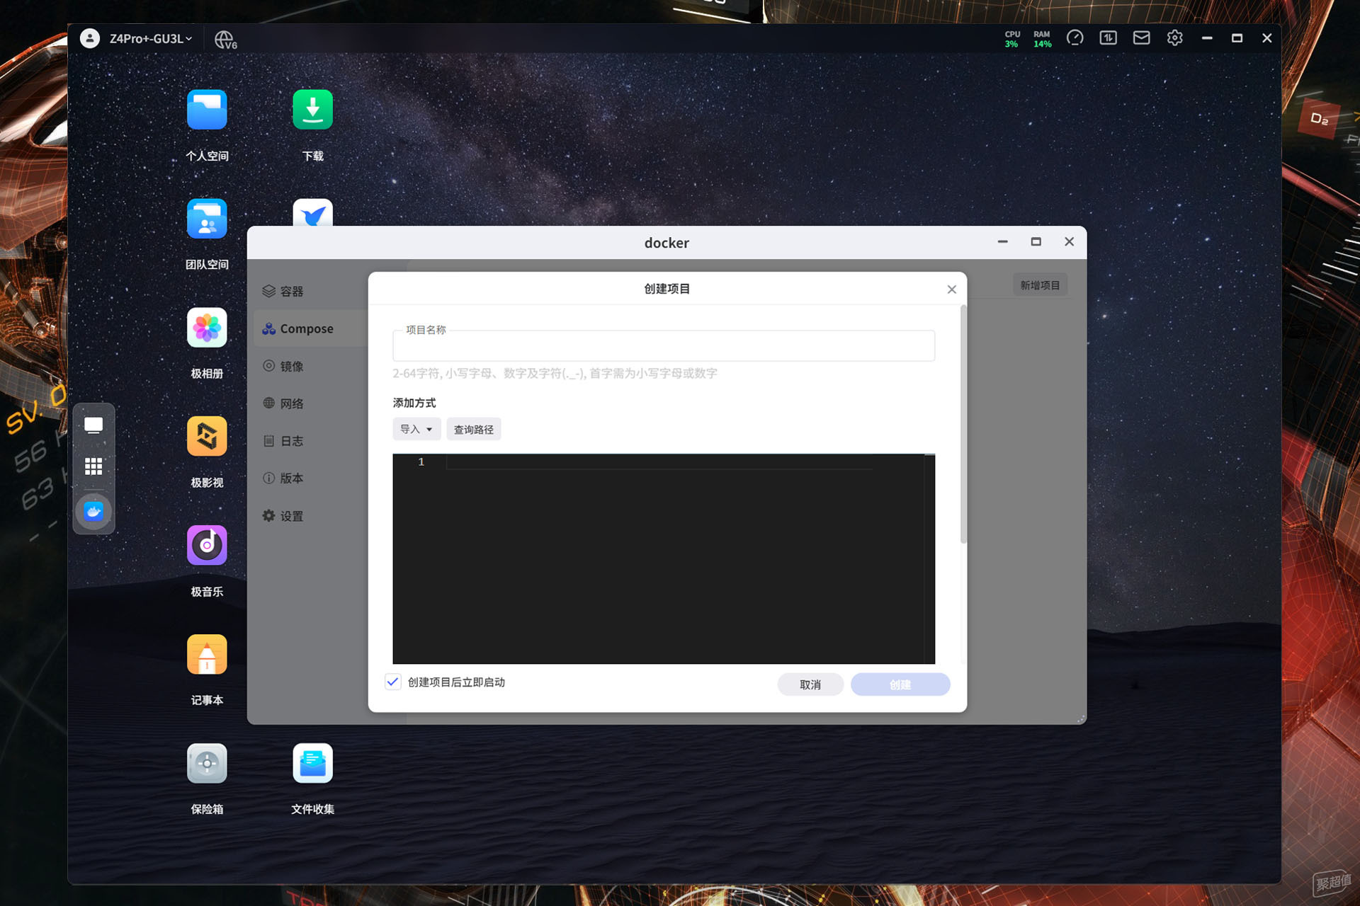Close the 创建项目 dialog
Image resolution: width=1360 pixels, height=906 pixels.
point(951,289)
